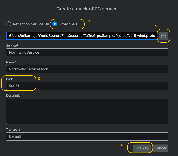Click the Name field with NorthwindServiceMock
Image resolution: width=178 pixels, height=156 pixels.
tap(87, 69)
